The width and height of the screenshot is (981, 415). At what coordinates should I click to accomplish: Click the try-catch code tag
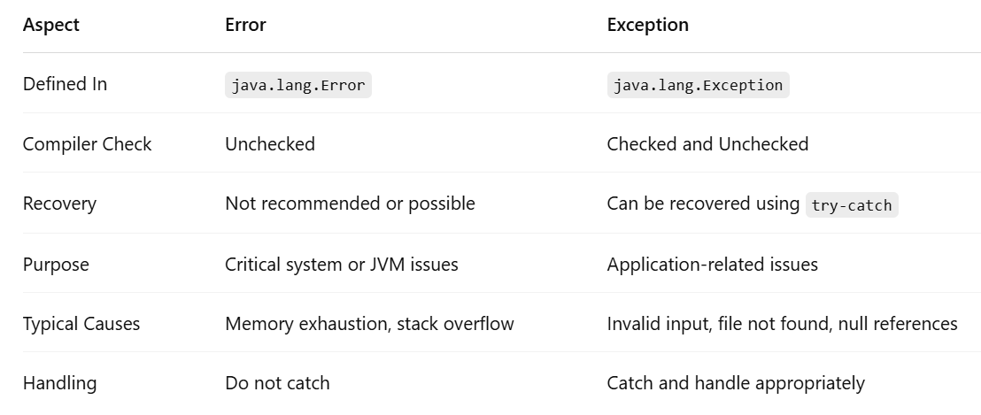(852, 205)
